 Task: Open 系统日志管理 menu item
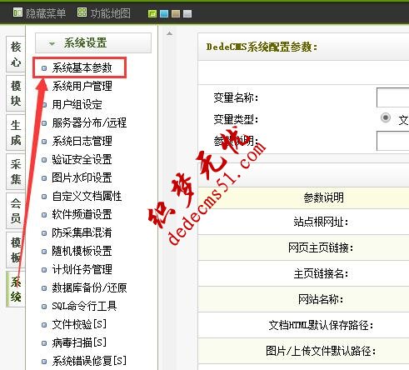[82, 141]
